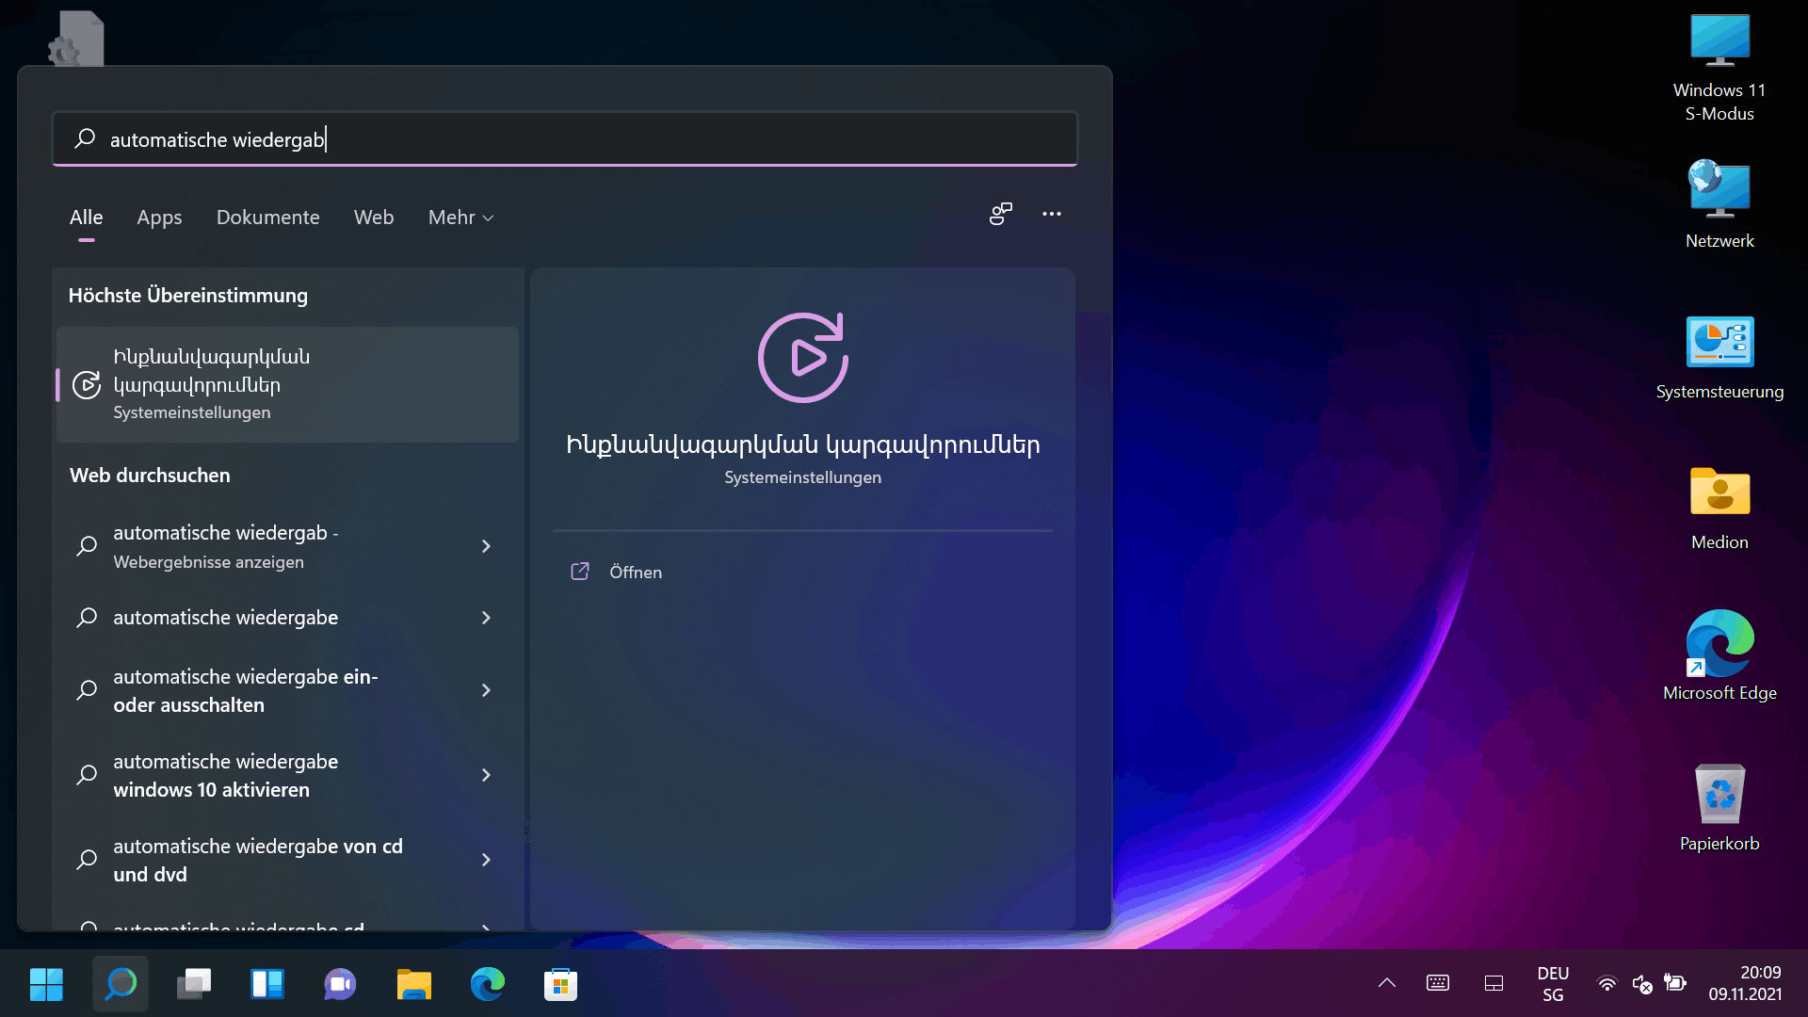The image size is (1808, 1017).
Task: Open the top AutoPlay settings result
Action: (x=287, y=384)
